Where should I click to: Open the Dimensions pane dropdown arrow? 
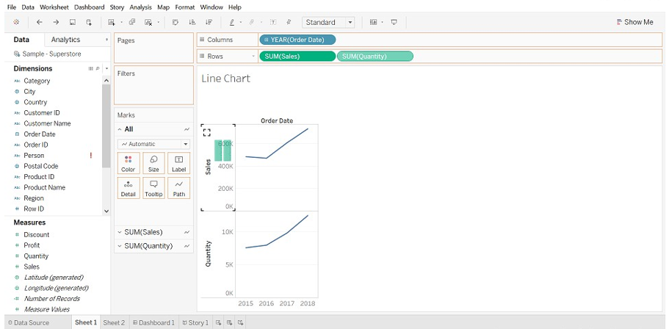click(106, 68)
